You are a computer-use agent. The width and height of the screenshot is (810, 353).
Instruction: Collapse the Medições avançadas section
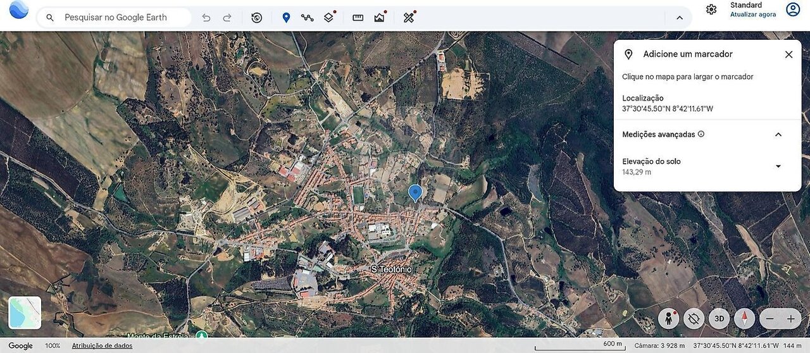[778, 135]
